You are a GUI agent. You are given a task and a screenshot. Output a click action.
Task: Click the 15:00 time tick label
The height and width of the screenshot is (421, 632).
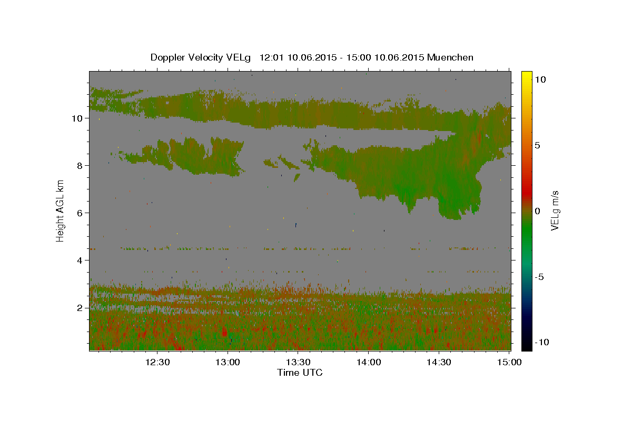pos(509,363)
